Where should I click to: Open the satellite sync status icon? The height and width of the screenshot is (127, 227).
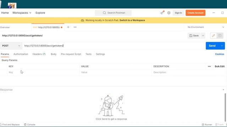[162, 13]
